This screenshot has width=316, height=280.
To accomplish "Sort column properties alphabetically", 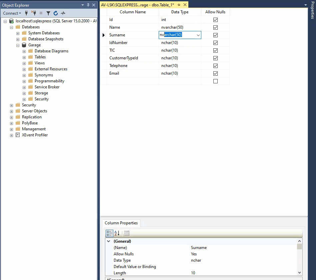I will pos(117,233).
